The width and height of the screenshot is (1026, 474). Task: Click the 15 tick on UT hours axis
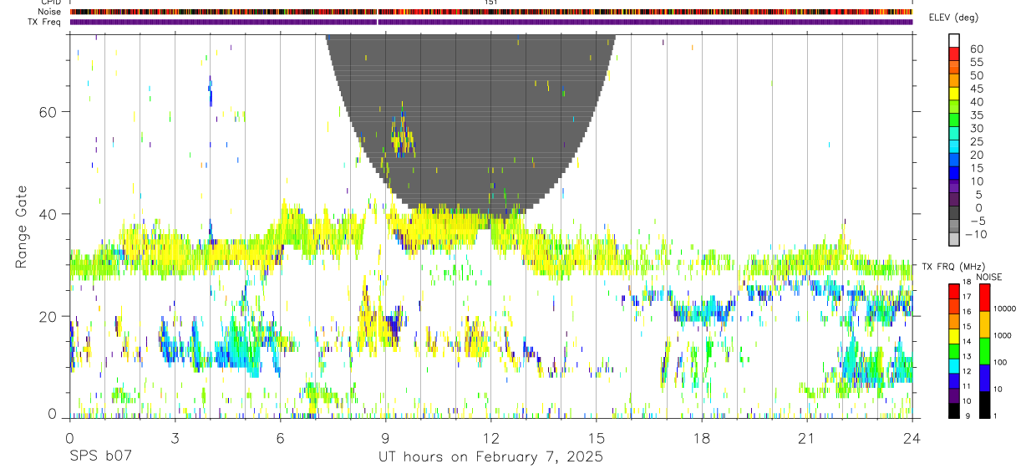[x=596, y=438]
